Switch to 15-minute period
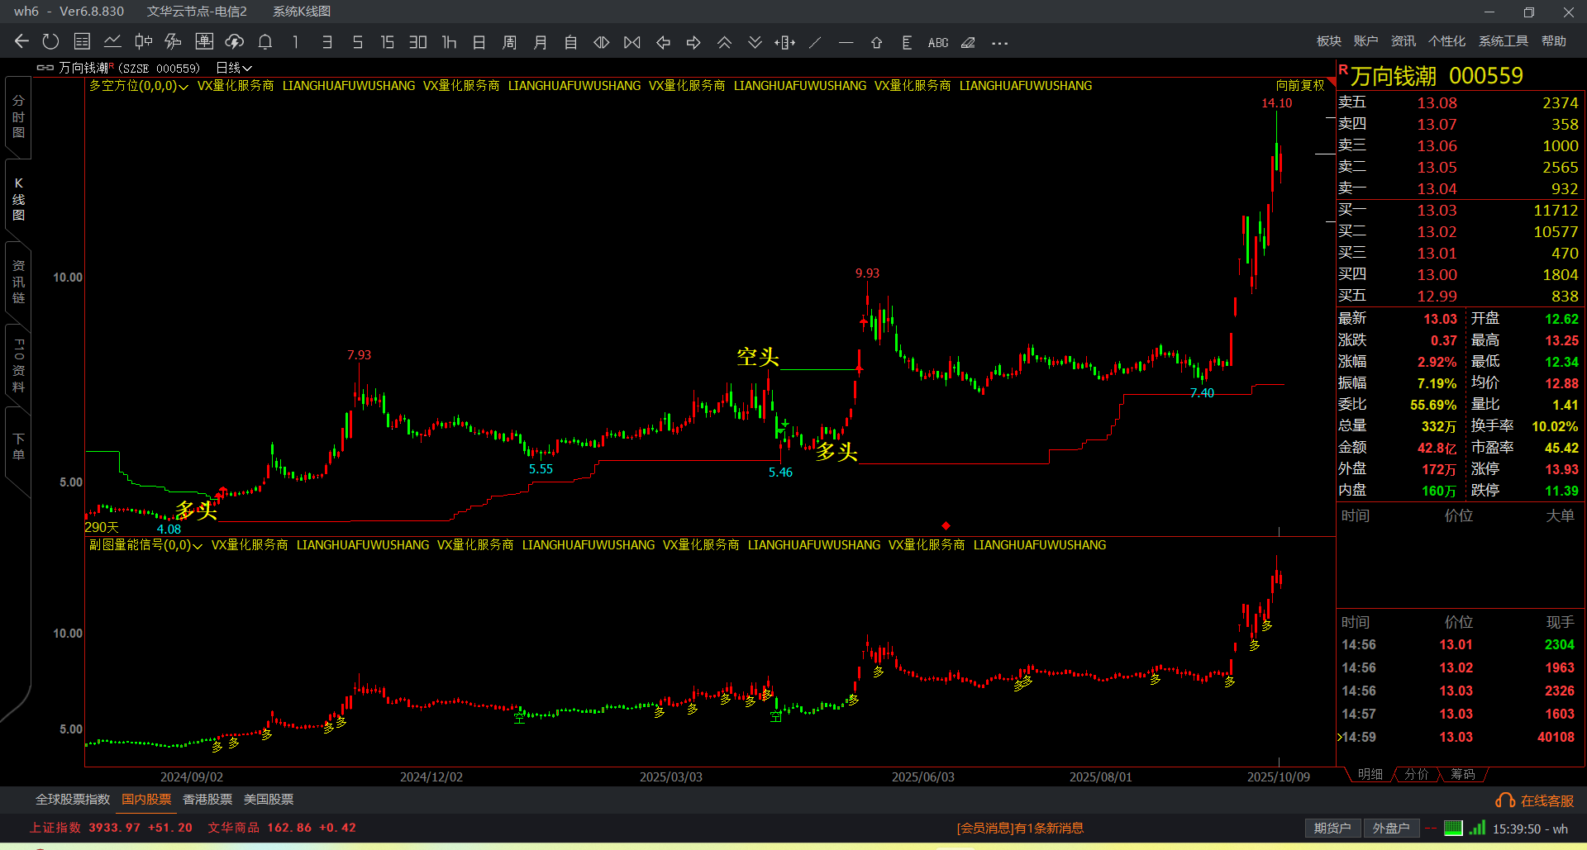This screenshot has height=850, width=1587. pyautogui.click(x=387, y=42)
